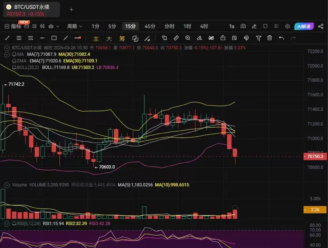The image size is (328, 248).
Task: Click the pencil edit icon in top bar
Action: tap(254, 26)
